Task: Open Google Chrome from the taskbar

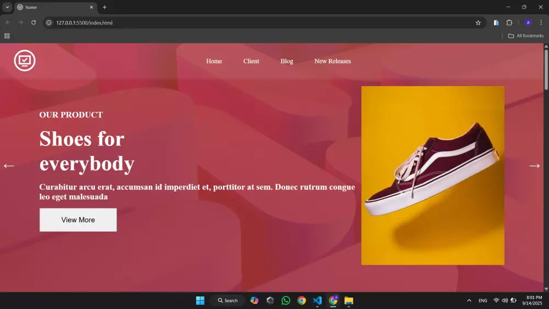Action: coord(301,301)
